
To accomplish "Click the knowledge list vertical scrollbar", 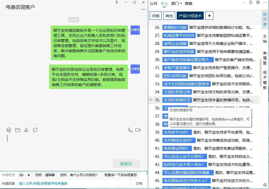I will pos(260,73).
